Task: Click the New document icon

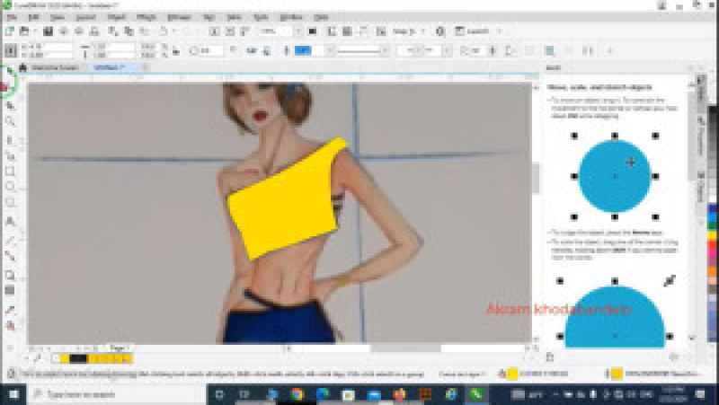Action: [10, 31]
